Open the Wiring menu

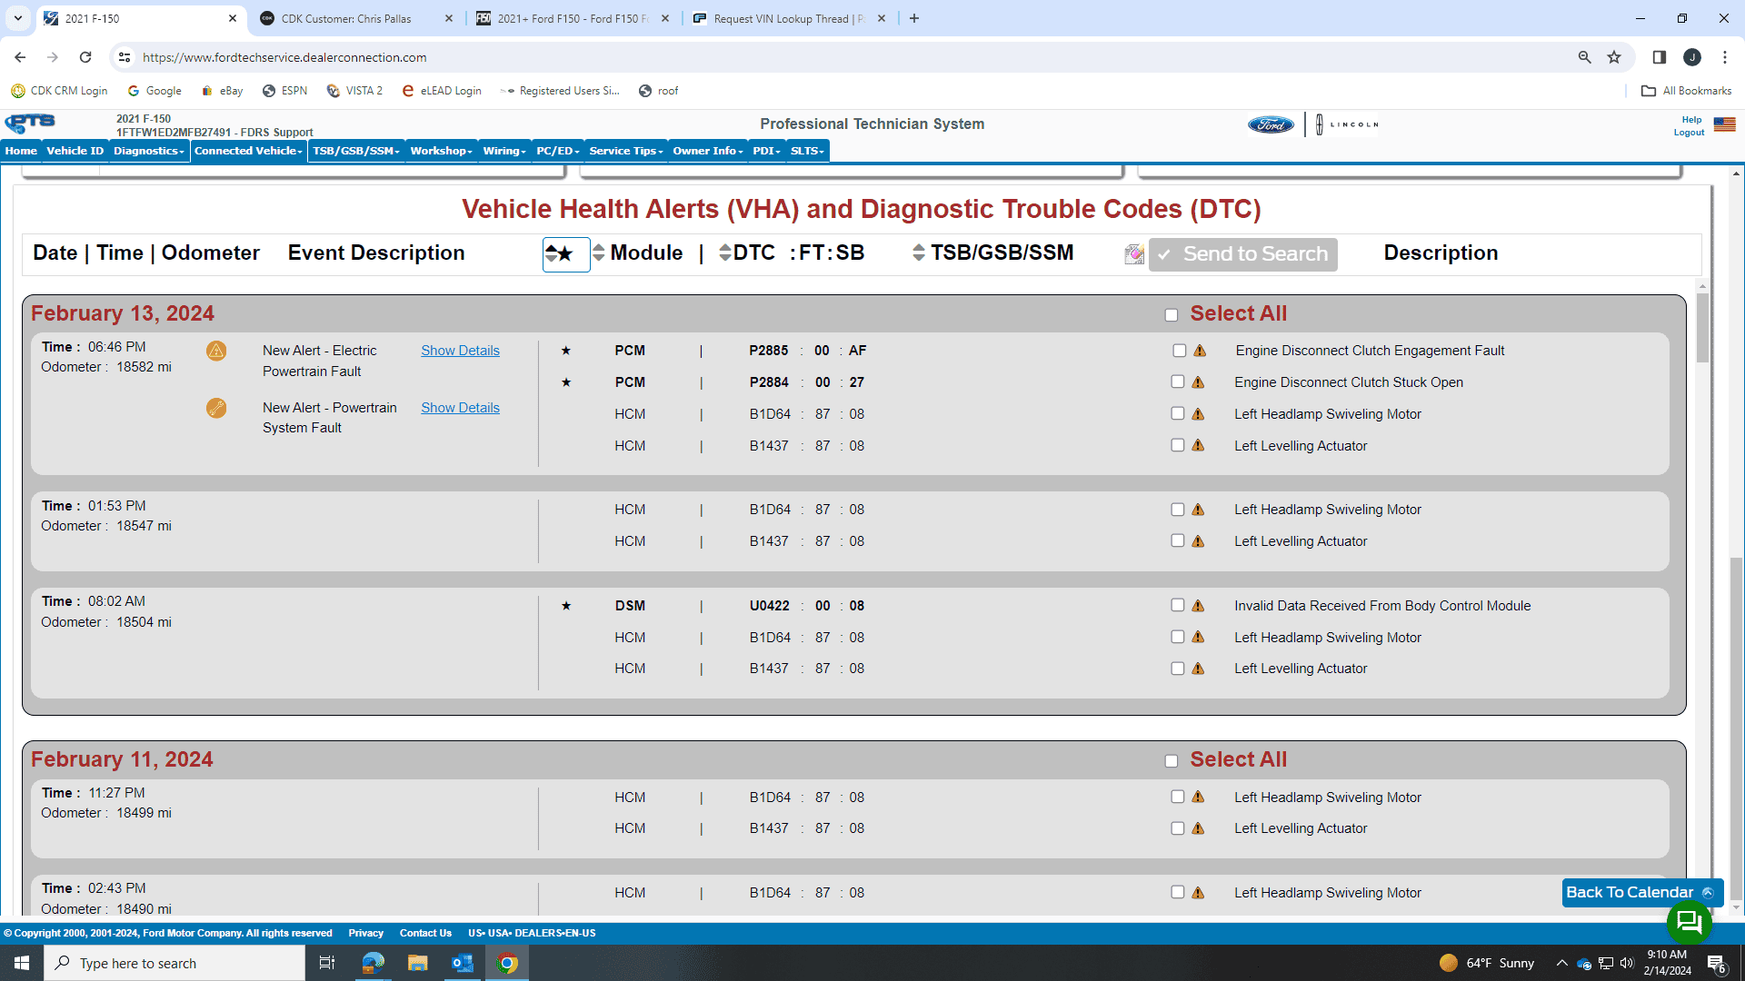coord(504,151)
